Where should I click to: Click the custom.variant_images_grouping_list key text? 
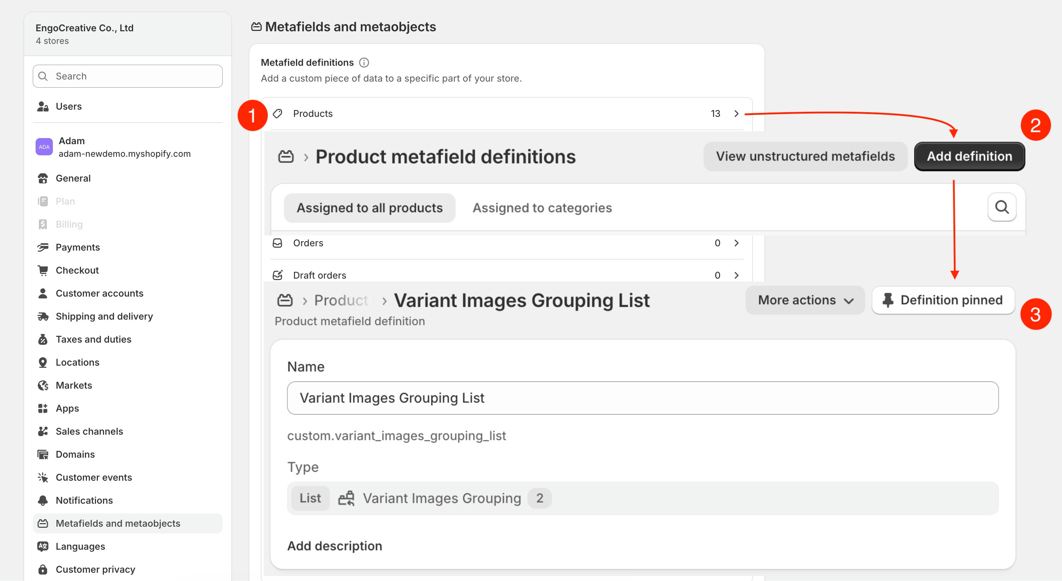396,436
